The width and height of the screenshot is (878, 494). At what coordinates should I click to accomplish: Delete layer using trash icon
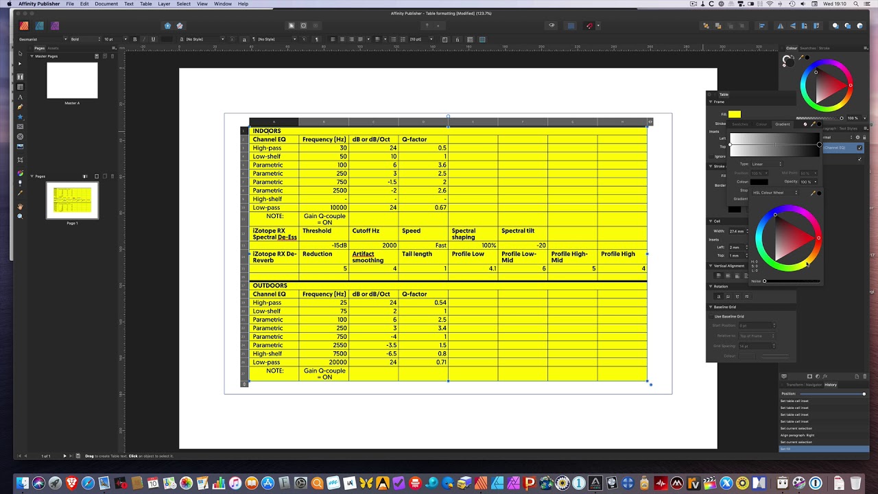pyautogui.click(x=864, y=376)
